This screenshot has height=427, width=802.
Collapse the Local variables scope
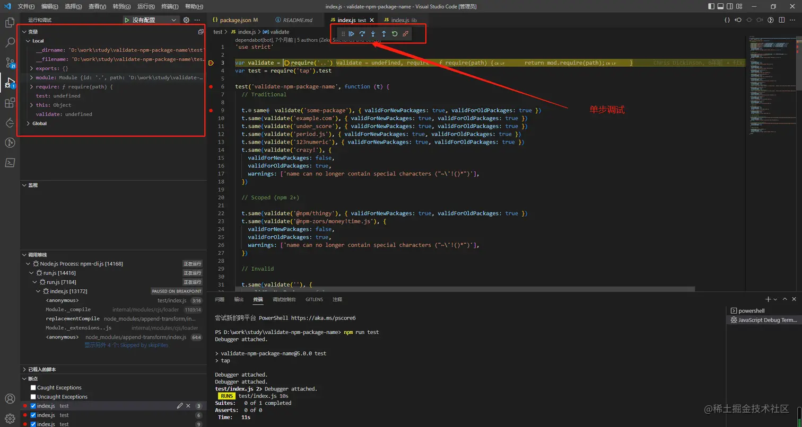pyautogui.click(x=28, y=41)
